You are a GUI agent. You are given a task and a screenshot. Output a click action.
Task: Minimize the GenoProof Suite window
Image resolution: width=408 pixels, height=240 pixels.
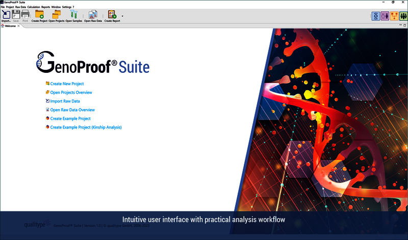coord(384,2)
